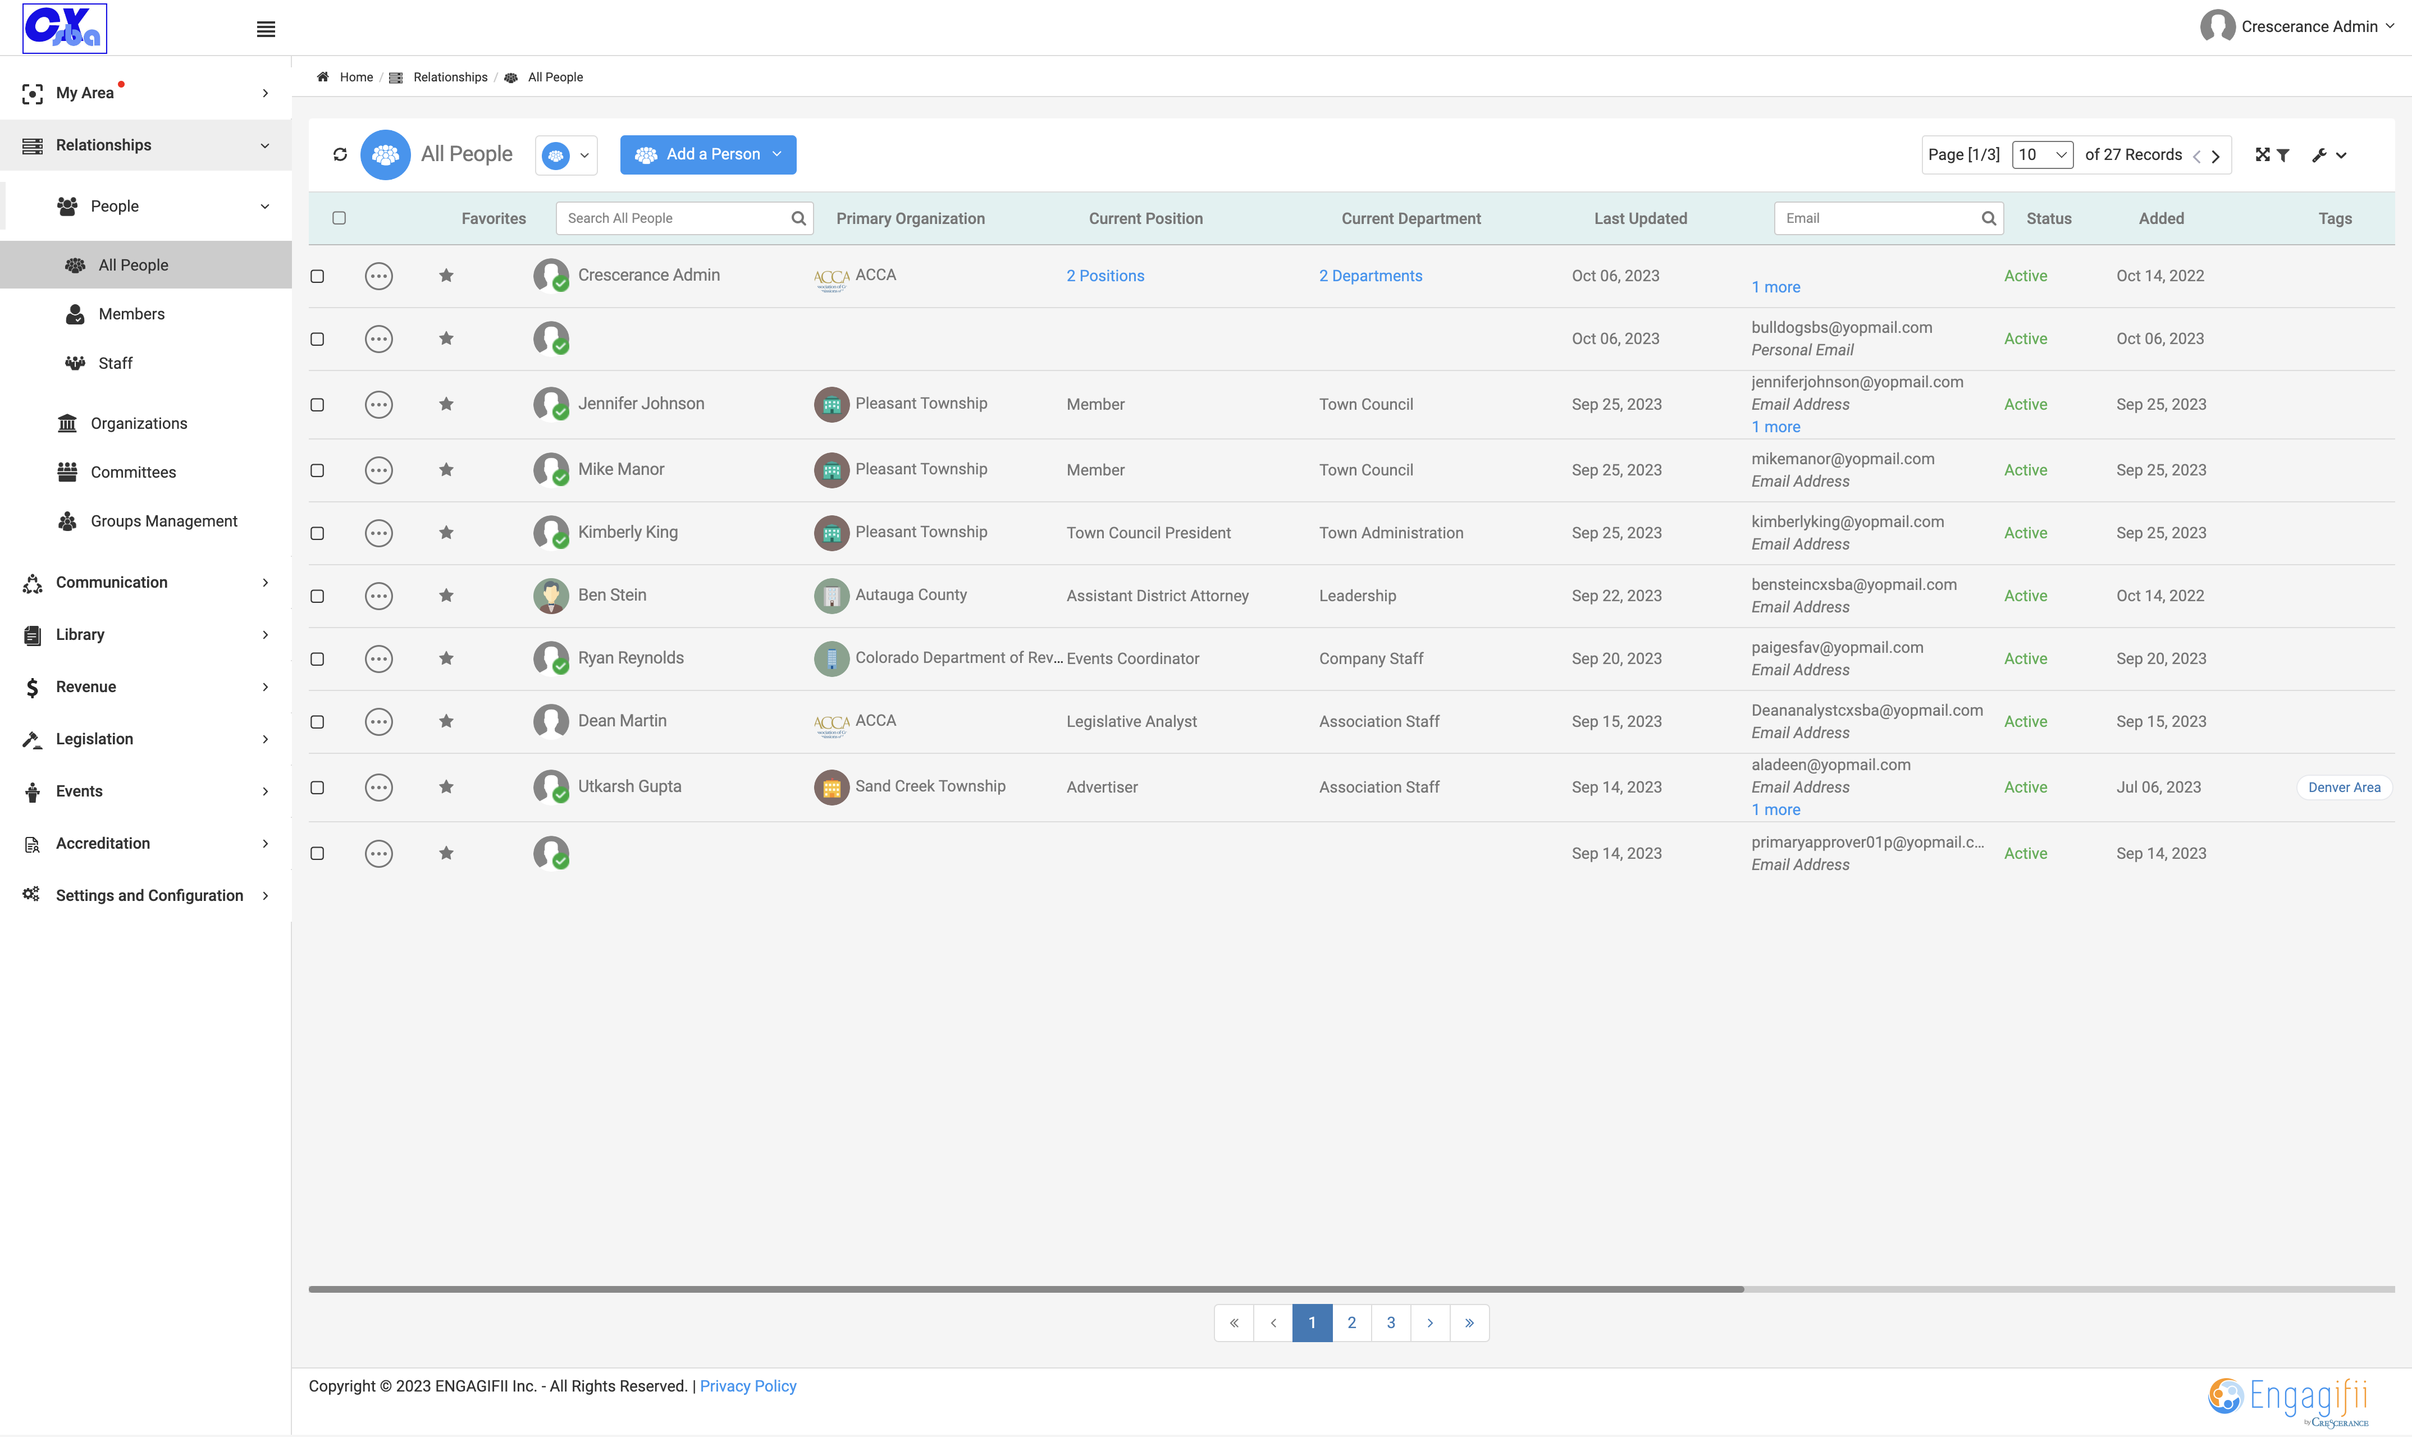Check the Jennifer Johnson row checkbox
The width and height of the screenshot is (2412, 1437).
tap(317, 405)
